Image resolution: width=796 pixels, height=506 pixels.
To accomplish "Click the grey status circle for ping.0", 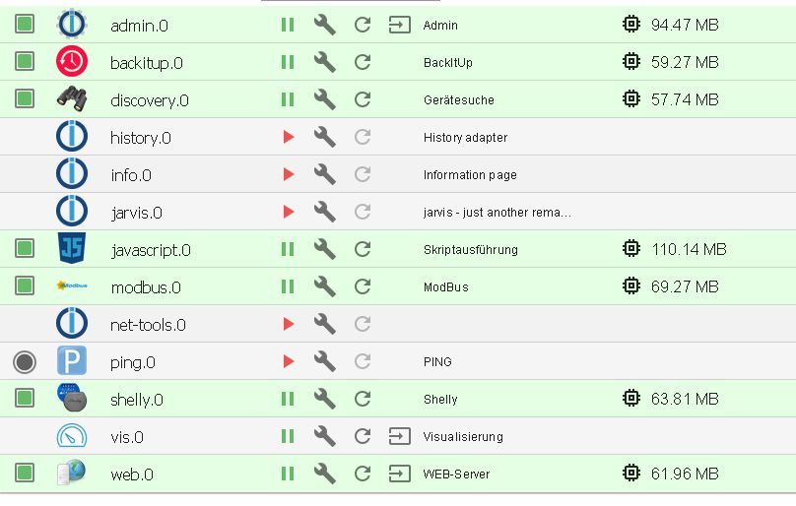I will tap(25, 362).
